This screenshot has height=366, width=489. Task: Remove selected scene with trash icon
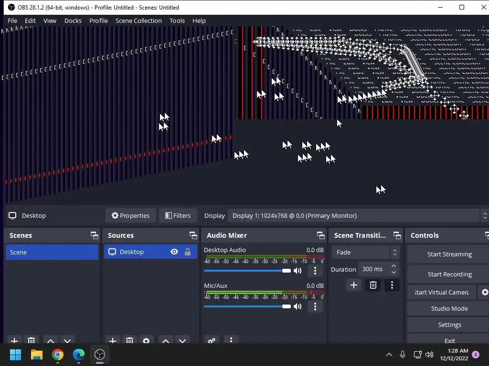point(31,340)
